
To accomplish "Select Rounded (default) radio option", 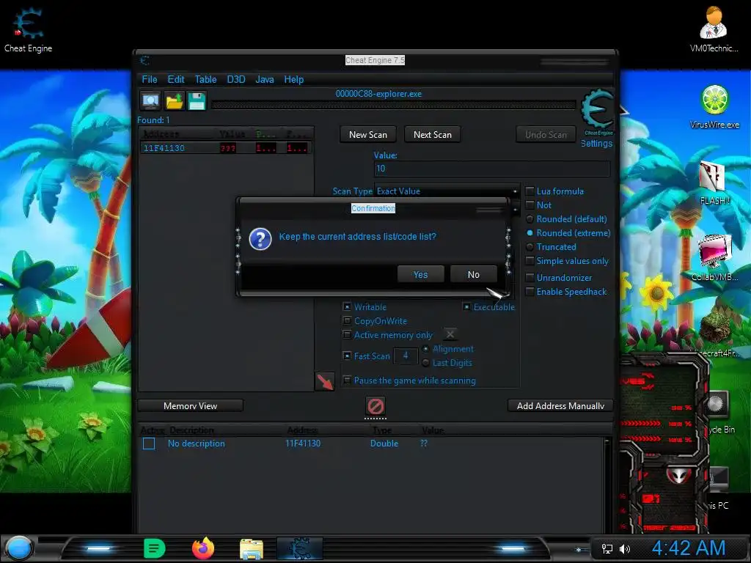I will tap(530, 218).
